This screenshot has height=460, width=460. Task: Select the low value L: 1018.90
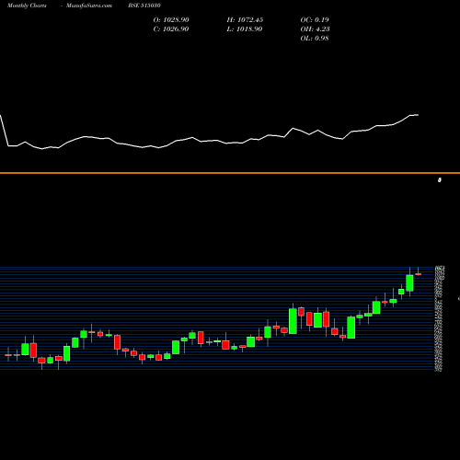[x=245, y=29]
